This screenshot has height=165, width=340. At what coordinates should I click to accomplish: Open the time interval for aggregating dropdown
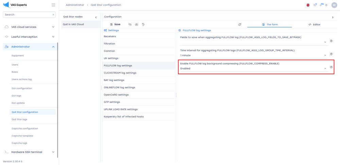click(253, 55)
